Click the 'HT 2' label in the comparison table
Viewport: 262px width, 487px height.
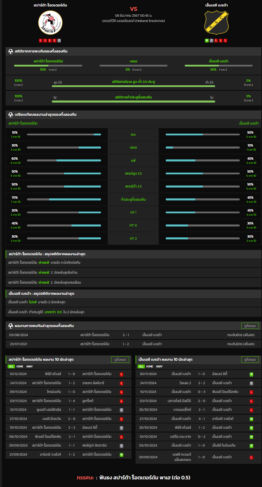pos(133,239)
